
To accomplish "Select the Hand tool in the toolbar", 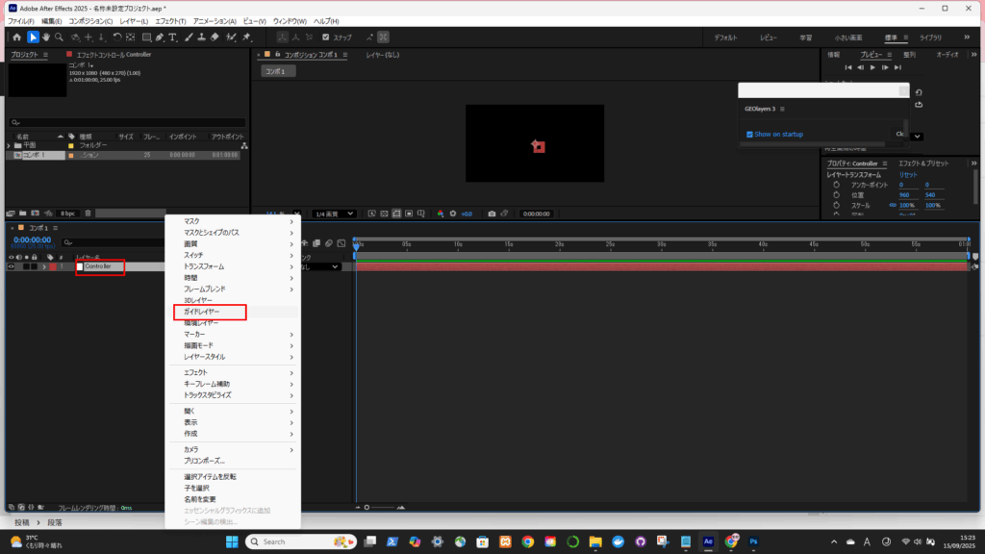I will (45, 37).
